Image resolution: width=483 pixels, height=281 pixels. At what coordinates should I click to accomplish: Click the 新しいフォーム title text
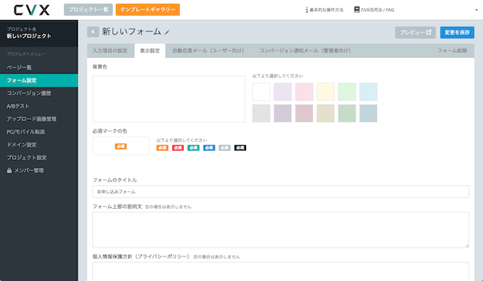tap(132, 31)
